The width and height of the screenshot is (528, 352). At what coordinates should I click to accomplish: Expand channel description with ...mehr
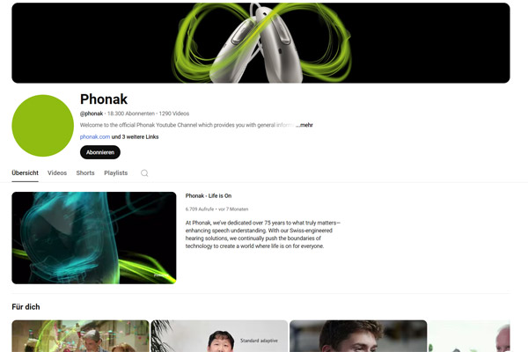(304, 125)
